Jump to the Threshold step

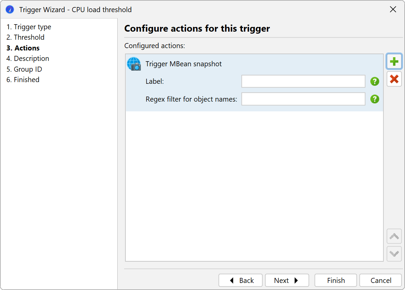(x=26, y=37)
